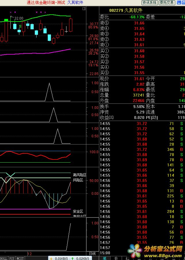
Task: Click 久其软件 in the title bar
Action: [x=75, y=3]
